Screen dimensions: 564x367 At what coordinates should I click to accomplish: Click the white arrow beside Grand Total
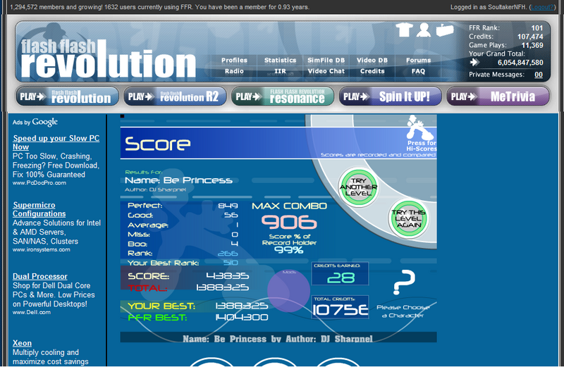[474, 63]
